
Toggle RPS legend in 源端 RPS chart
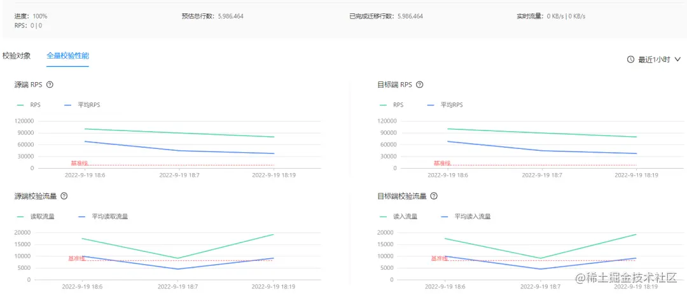click(x=29, y=105)
